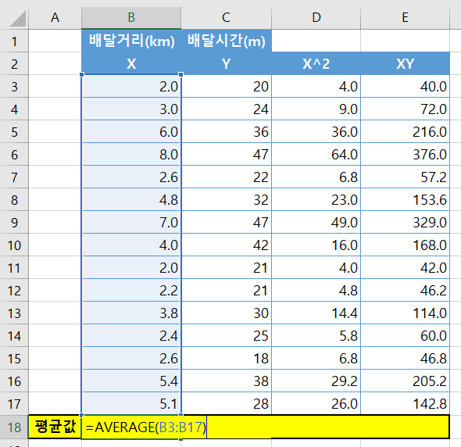The image size is (461, 447).
Task: Select cell B16 with value 5.4
Action: [x=131, y=381]
